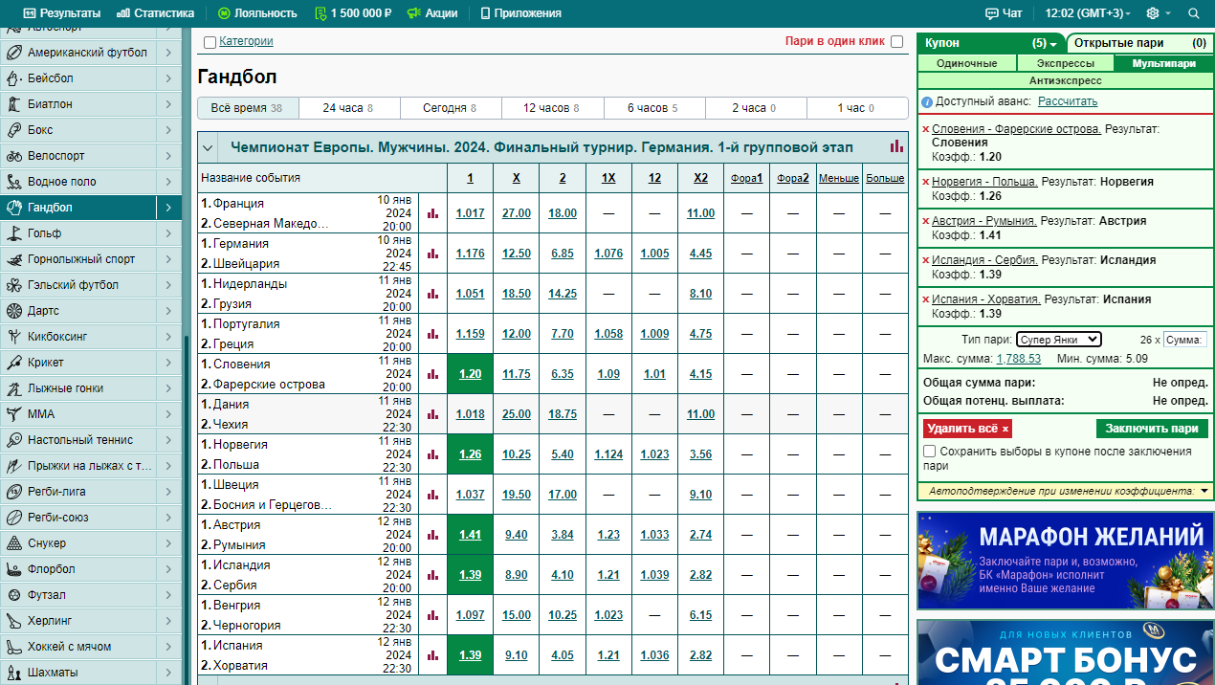Expand the Снукер sidebar chevron
The height and width of the screenshot is (685, 1215).
pos(167,543)
